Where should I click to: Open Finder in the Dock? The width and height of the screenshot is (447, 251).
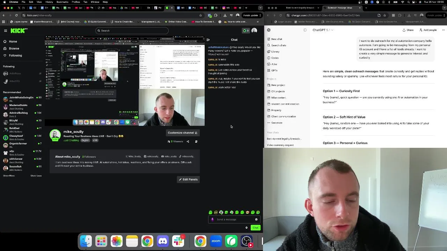click(x=86, y=241)
